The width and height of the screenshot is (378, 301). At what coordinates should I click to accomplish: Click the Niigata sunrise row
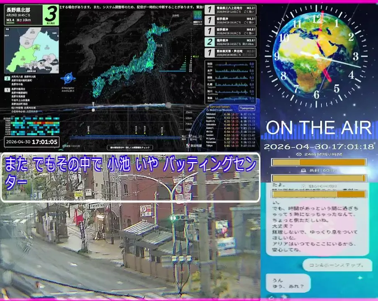tap(231, 139)
